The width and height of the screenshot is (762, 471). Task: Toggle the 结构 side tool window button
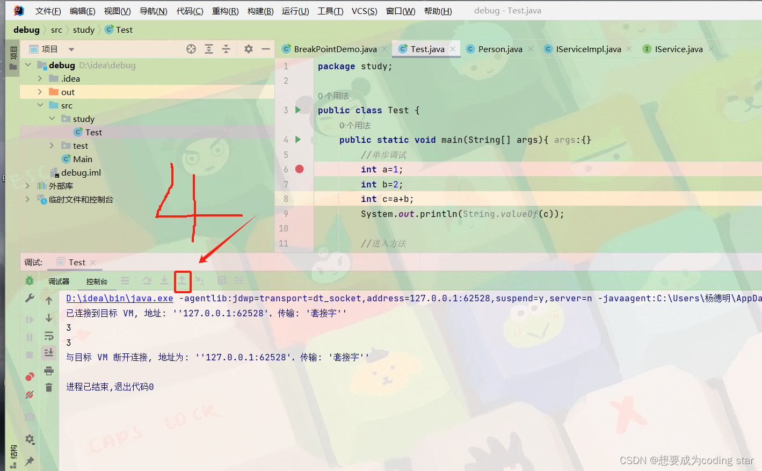click(13, 456)
